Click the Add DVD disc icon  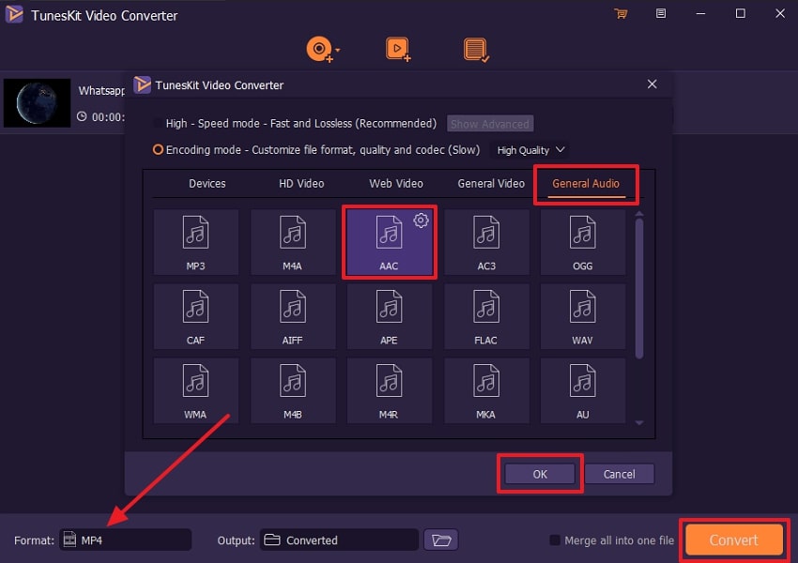pyautogui.click(x=319, y=50)
